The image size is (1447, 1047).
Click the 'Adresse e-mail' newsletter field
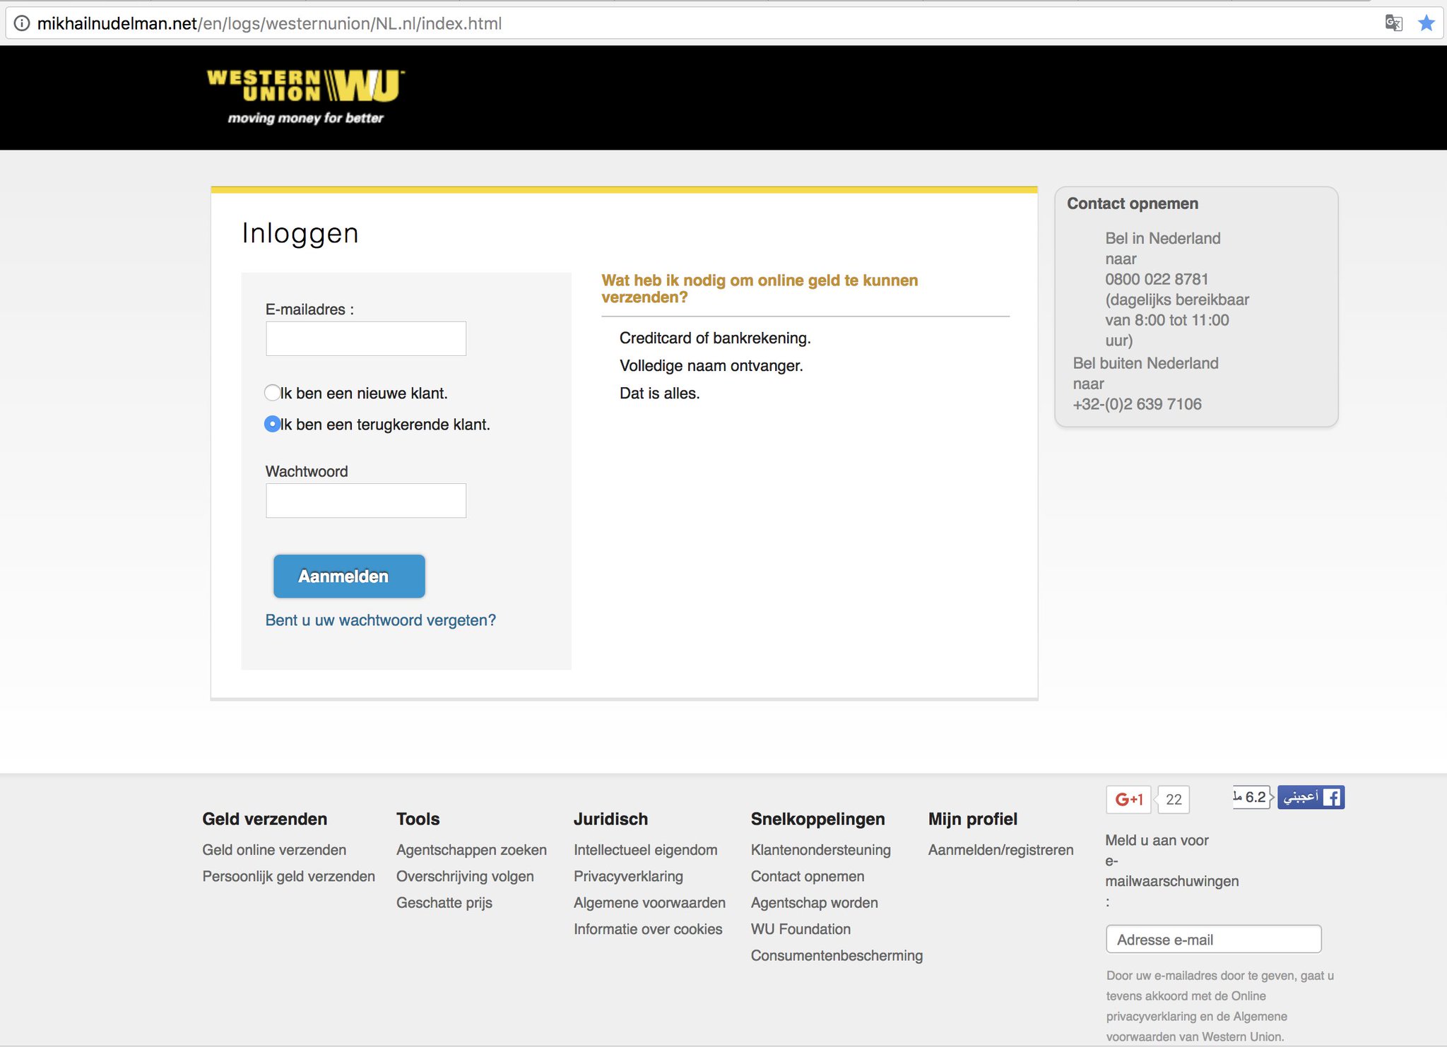(1213, 940)
